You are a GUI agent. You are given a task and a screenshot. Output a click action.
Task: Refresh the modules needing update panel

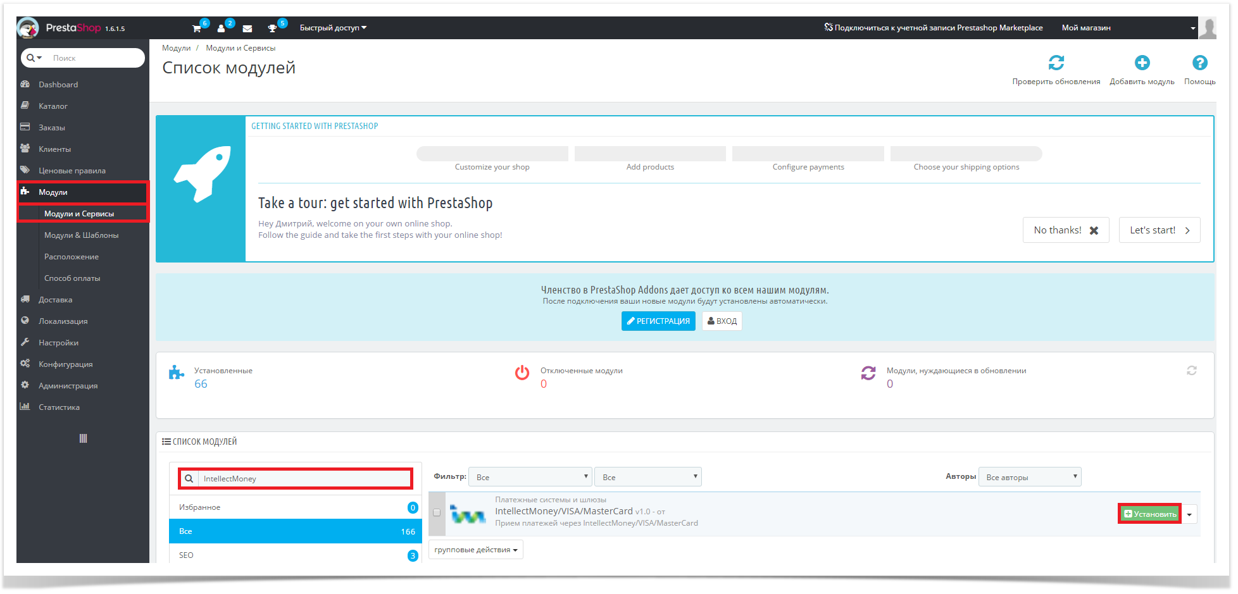(x=1191, y=371)
